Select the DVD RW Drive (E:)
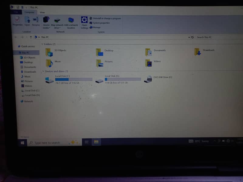The height and width of the screenshot is (182, 243). (158, 79)
